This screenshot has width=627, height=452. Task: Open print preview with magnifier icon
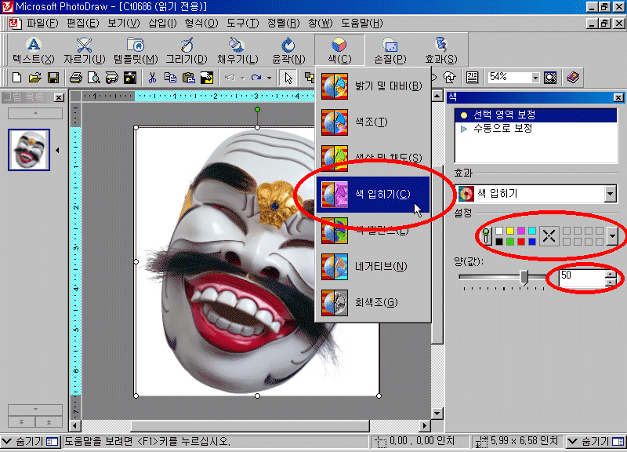[x=94, y=78]
